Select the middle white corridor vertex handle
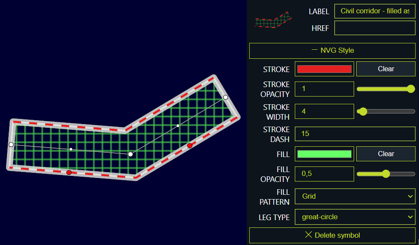Image resolution: width=419 pixels, height=245 pixels. click(130, 154)
